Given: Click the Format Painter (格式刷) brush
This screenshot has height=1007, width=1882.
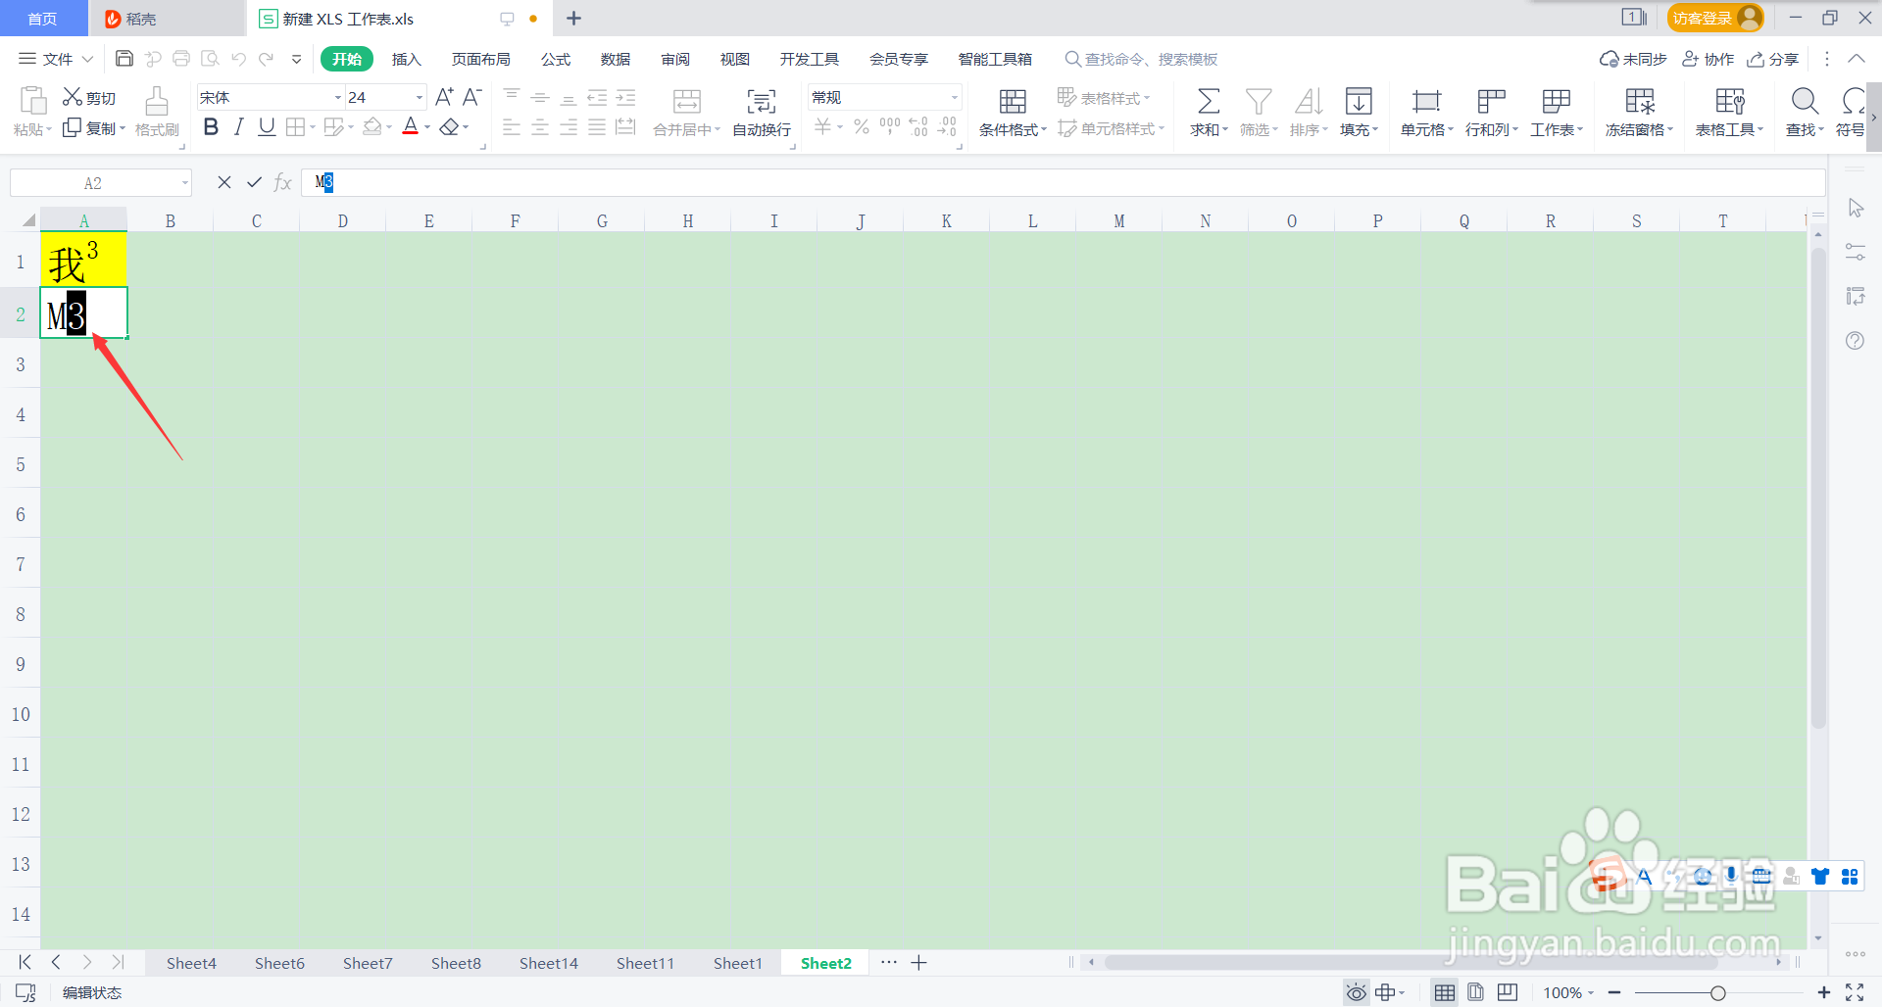Looking at the screenshot, I should [157, 112].
